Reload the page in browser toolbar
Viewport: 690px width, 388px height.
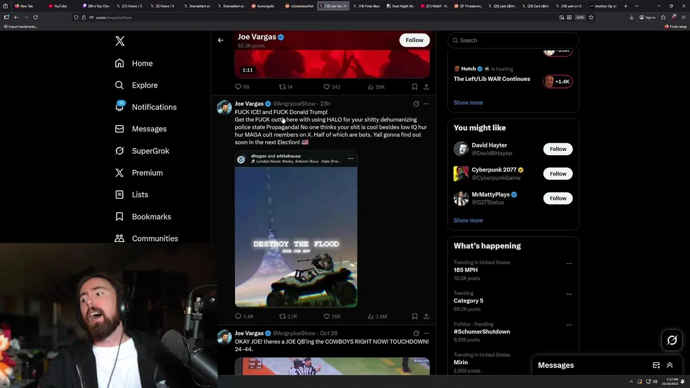point(36,17)
